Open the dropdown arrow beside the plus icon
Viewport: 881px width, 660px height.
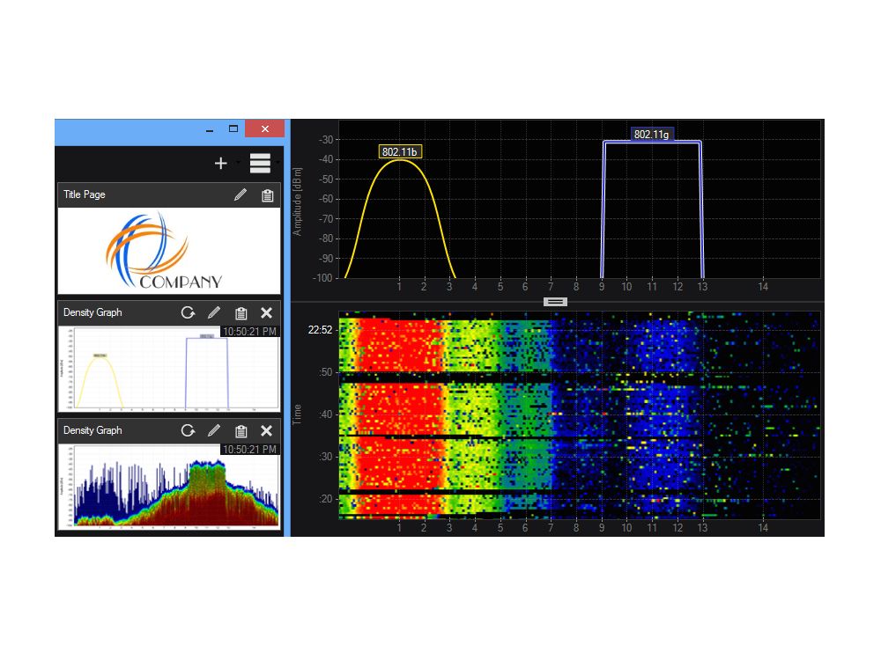point(238,164)
